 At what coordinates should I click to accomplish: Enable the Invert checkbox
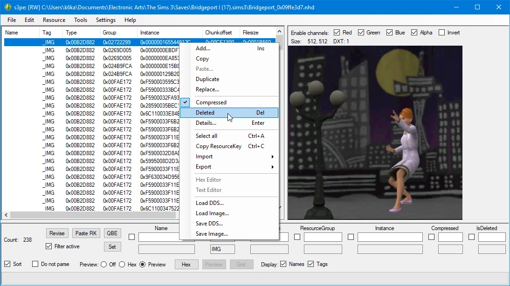click(441, 33)
